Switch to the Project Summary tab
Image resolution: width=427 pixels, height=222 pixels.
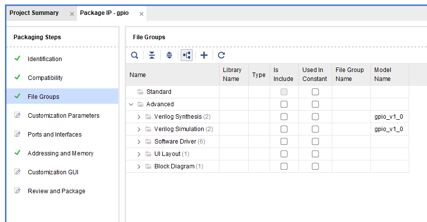34,13
